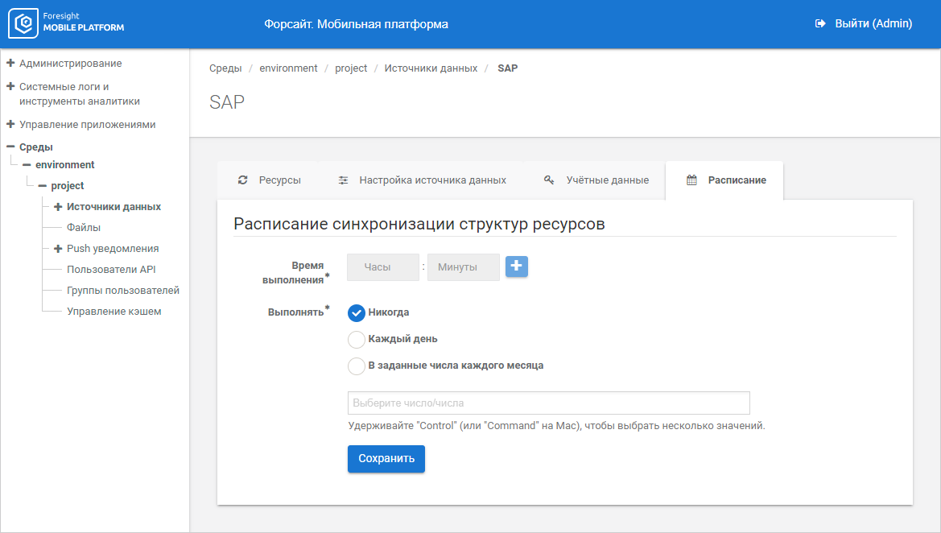Click the logout arrow icon
This screenshot has height=533, width=941.
click(821, 24)
